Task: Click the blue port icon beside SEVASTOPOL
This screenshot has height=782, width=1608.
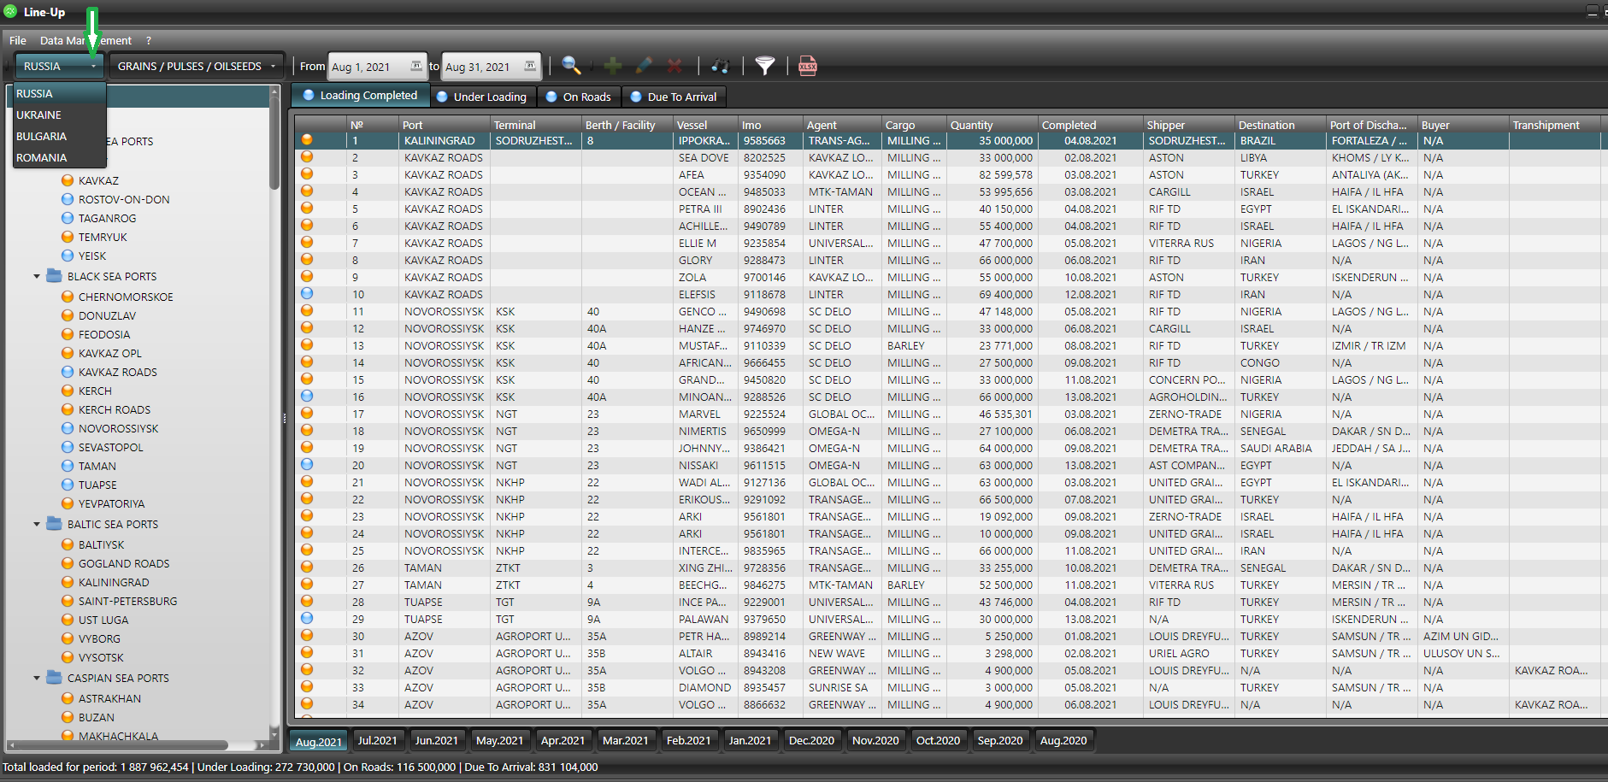Action: click(68, 447)
